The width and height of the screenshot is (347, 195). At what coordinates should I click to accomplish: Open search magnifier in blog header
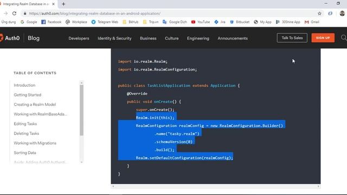click(x=344, y=38)
